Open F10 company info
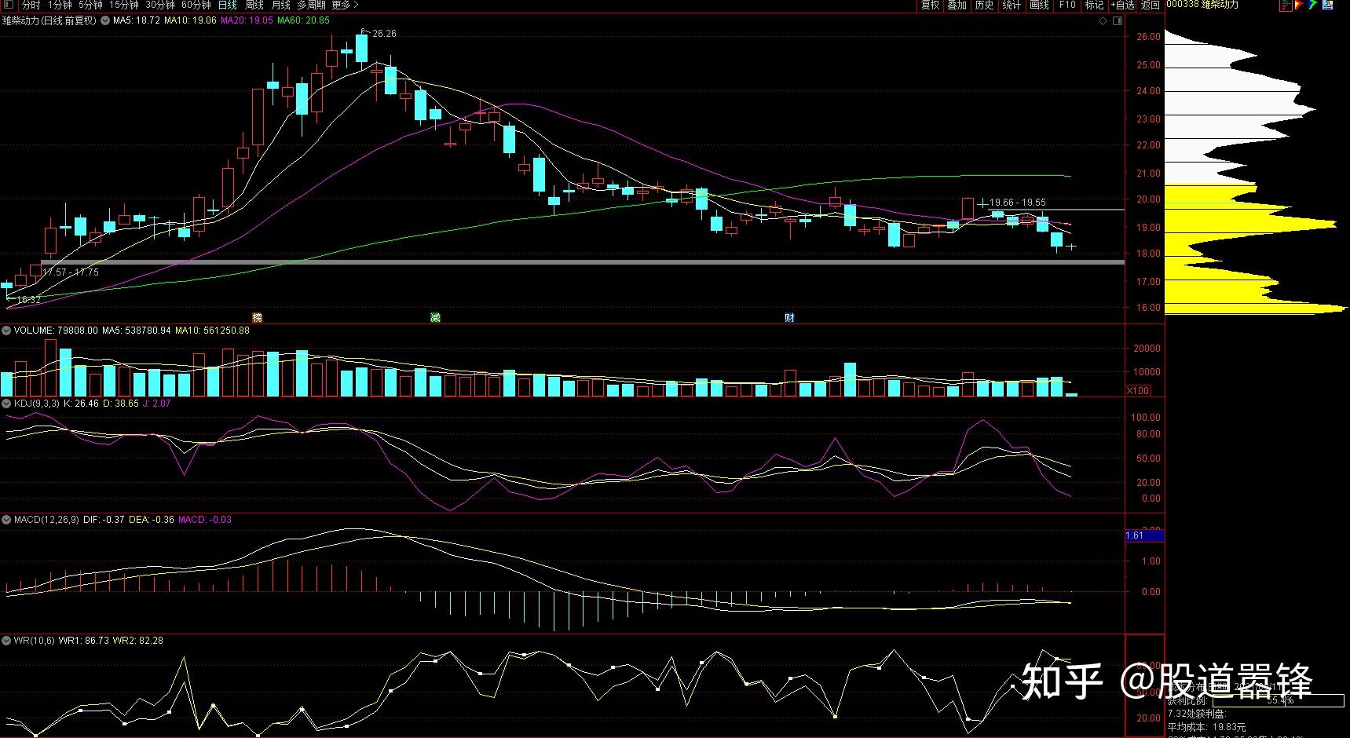The height and width of the screenshot is (738, 1350). point(1067,5)
